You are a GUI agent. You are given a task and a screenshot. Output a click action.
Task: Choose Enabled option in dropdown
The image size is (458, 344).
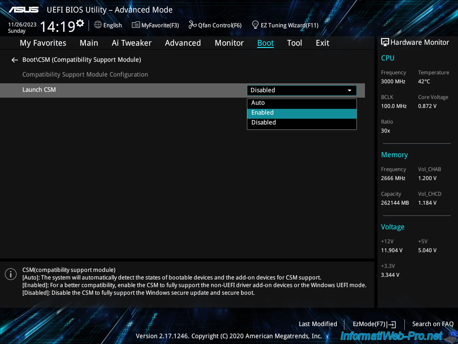302,113
